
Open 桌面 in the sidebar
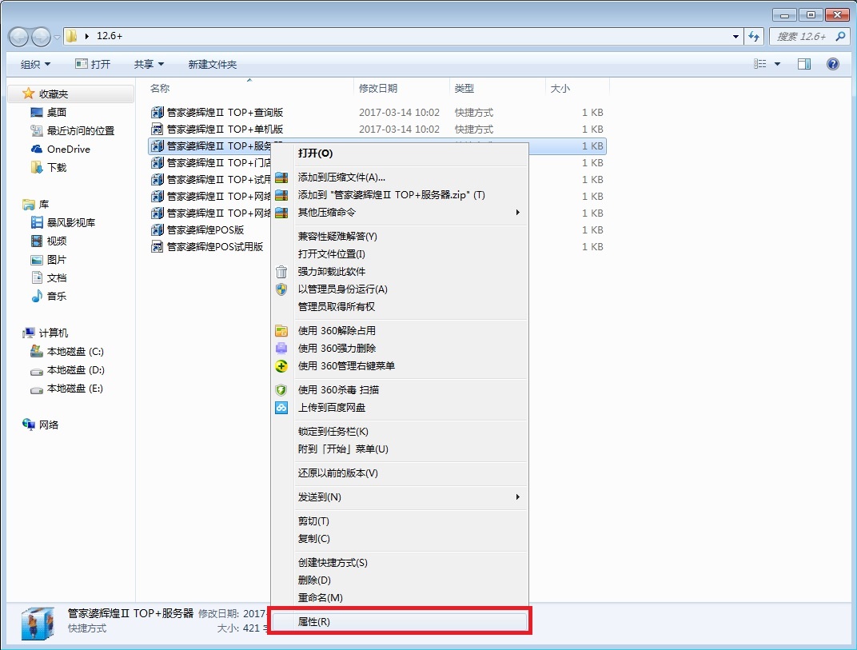(x=49, y=112)
